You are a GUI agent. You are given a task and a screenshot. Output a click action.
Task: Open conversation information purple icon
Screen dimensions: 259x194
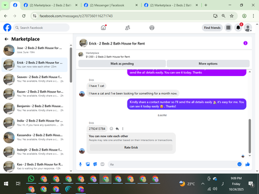coord(246,43)
